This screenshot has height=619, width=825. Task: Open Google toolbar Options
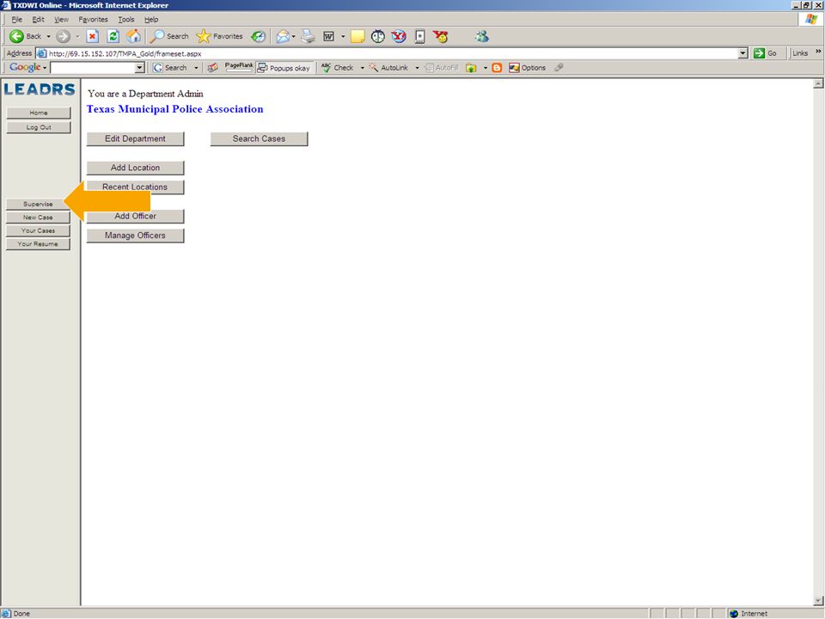(527, 67)
